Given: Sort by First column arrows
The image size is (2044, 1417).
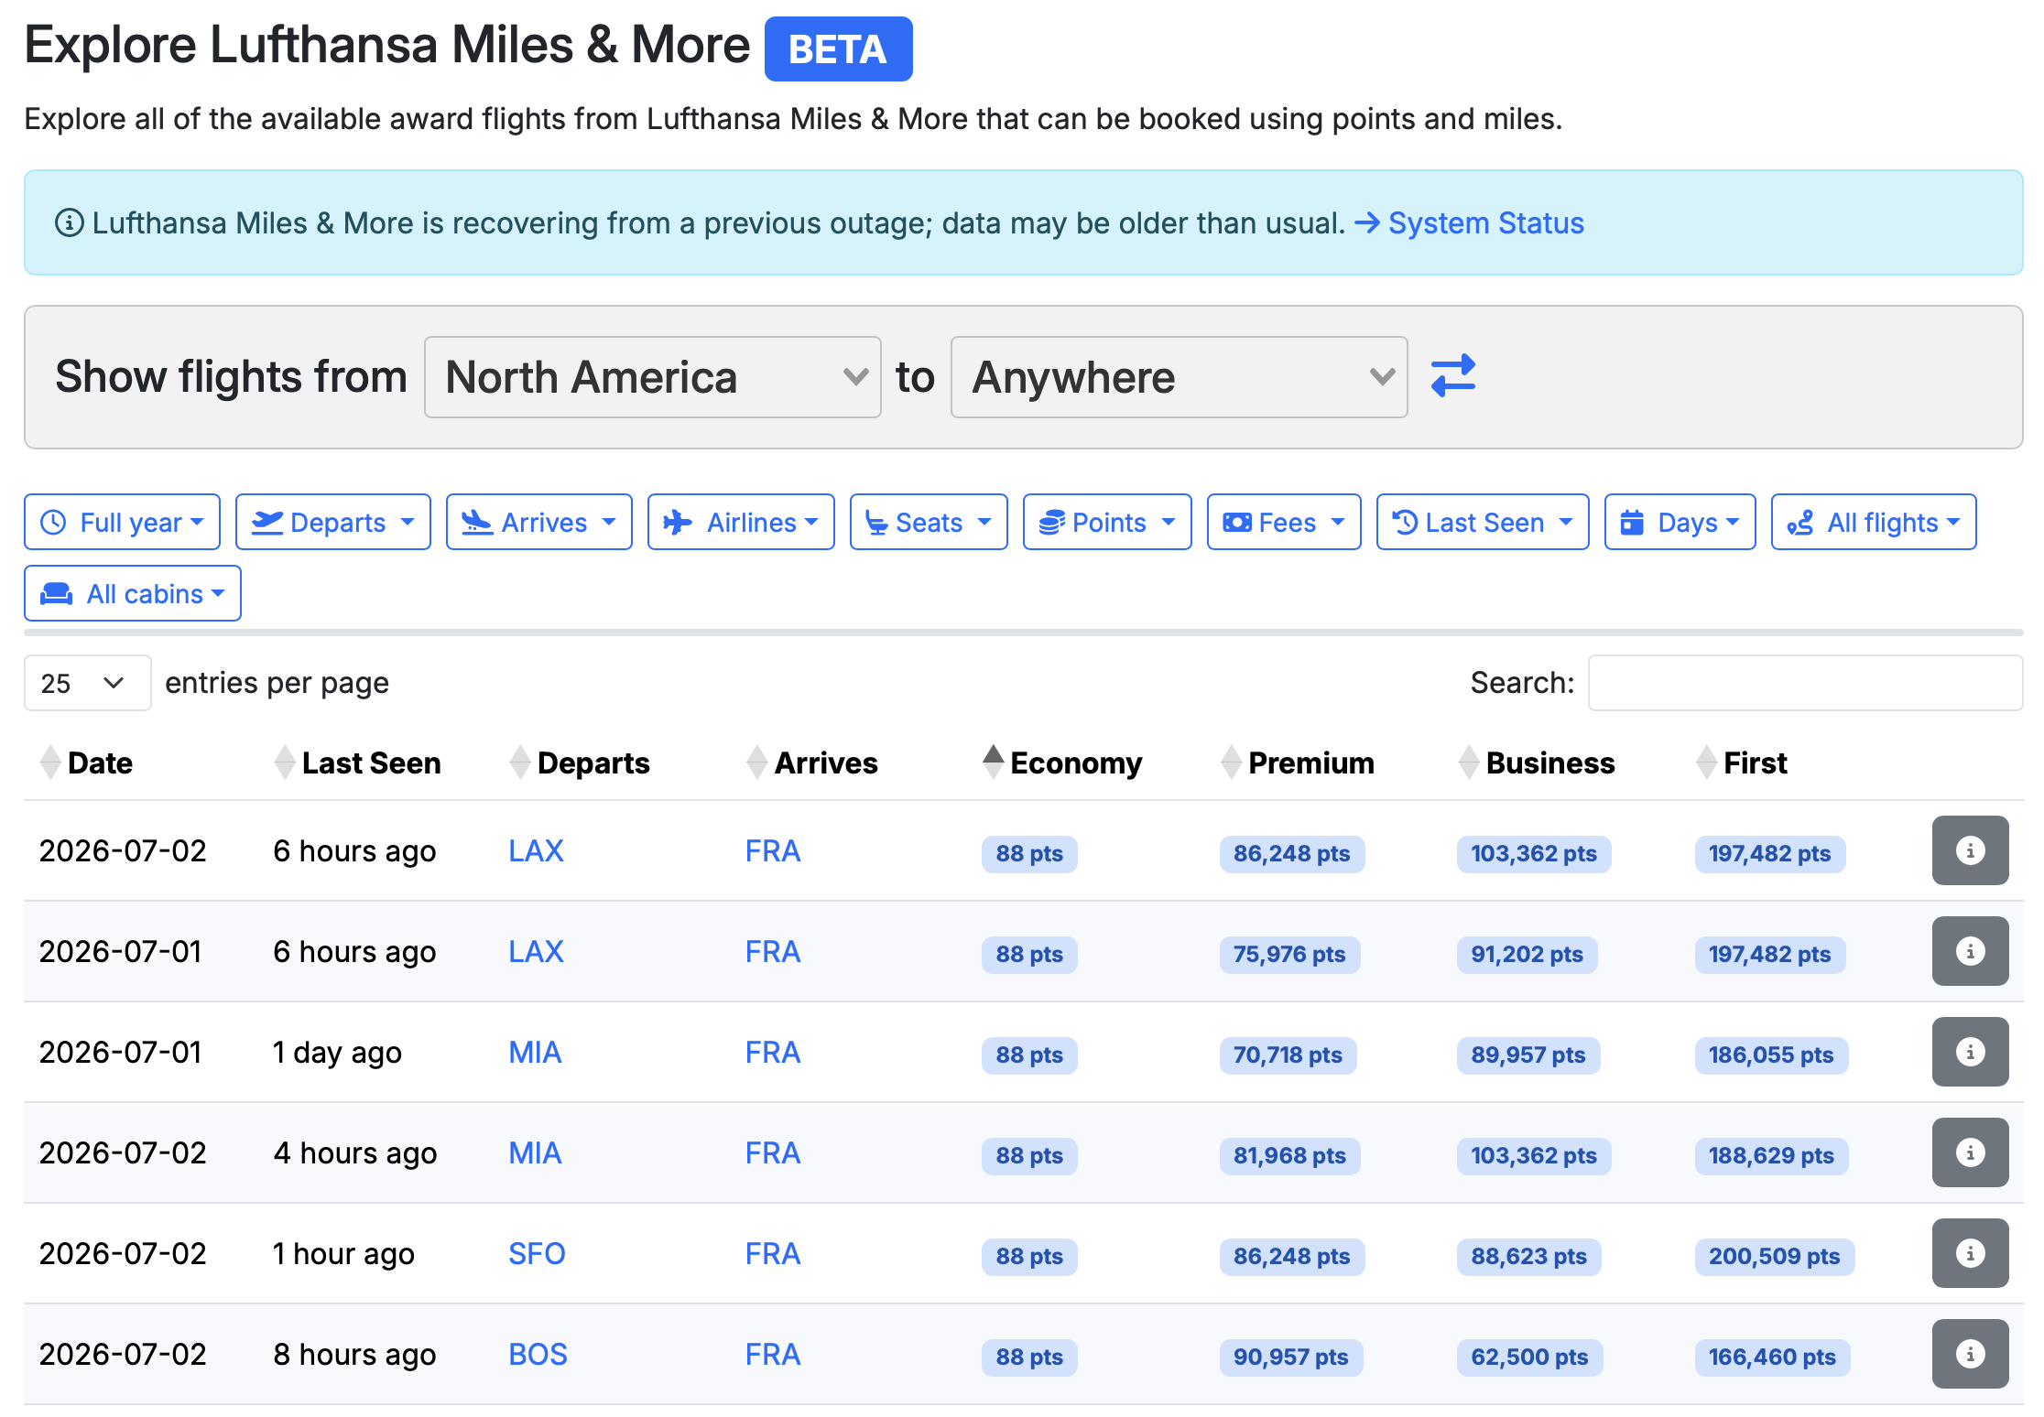Looking at the screenshot, I should (1706, 763).
